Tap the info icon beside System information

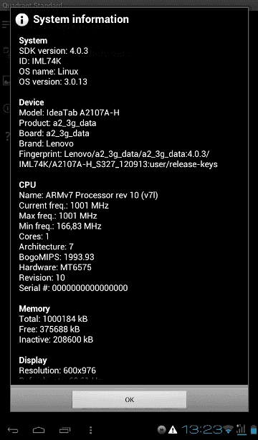pos(22,19)
